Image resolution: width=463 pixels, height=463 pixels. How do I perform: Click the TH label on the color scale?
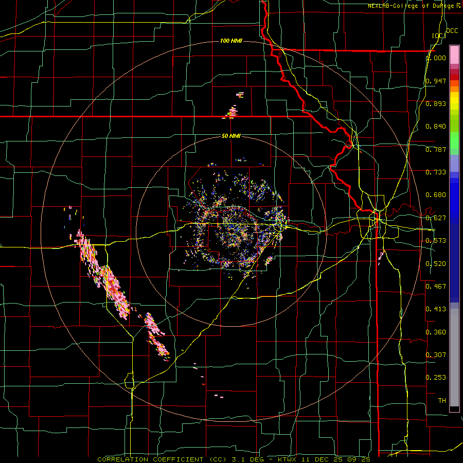pos(442,400)
